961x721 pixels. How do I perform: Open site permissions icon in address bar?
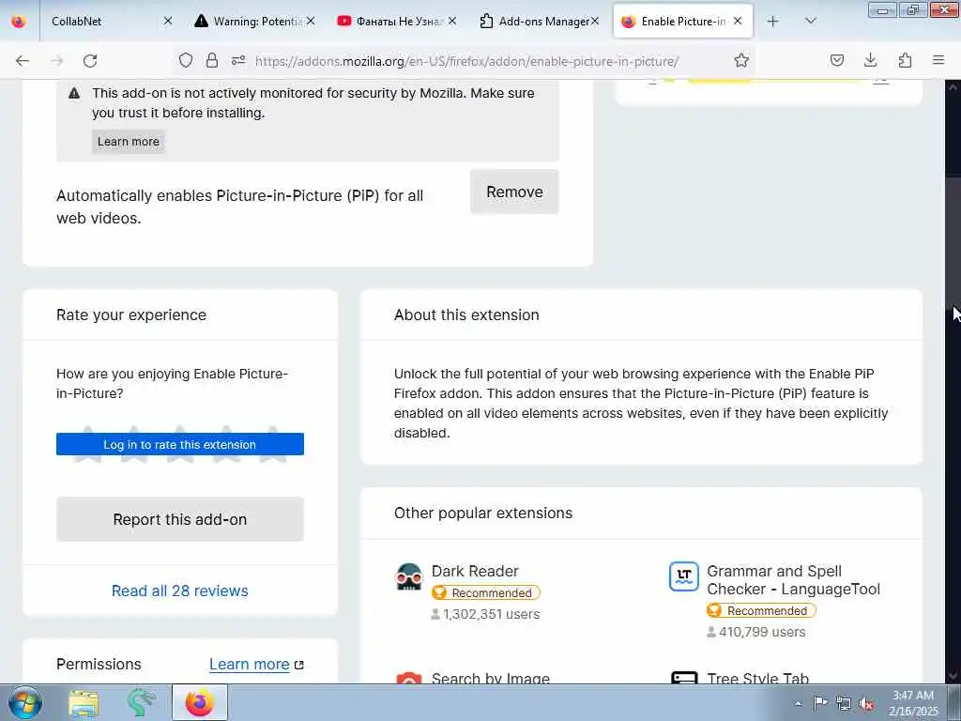pyautogui.click(x=238, y=60)
